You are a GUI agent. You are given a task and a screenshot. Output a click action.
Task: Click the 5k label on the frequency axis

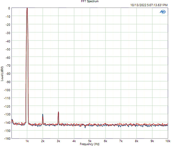[90, 141]
